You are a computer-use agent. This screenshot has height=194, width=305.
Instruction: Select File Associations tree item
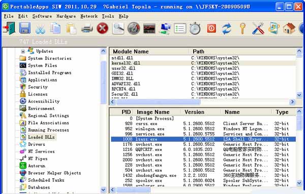click(x=48, y=123)
